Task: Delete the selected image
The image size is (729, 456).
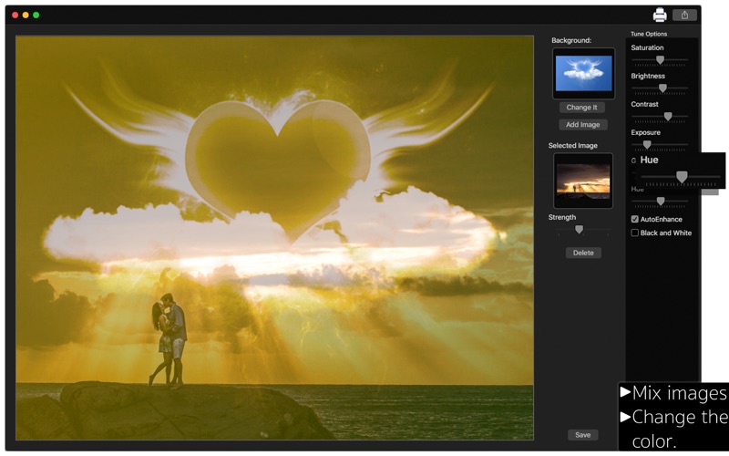Action: coord(583,253)
